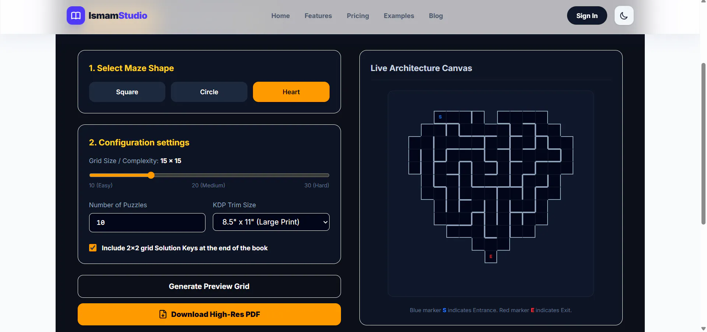This screenshot has width=707, height=332.
Task: Open the Home nav item
Action: pyautogui.click(x=281, y=16)
